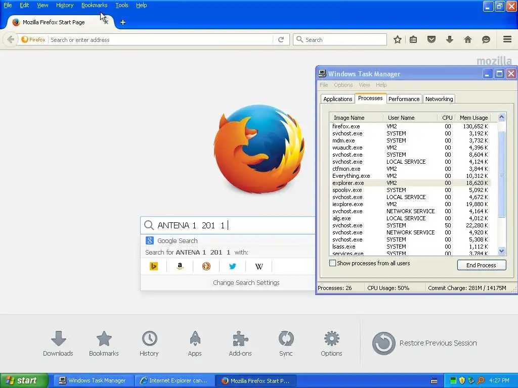This screenshot has width=518, height=388.
Task: Switch to Windows Task Manager taskbar item
Action: click(93, 380)
